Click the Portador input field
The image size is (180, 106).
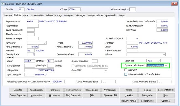132,43
